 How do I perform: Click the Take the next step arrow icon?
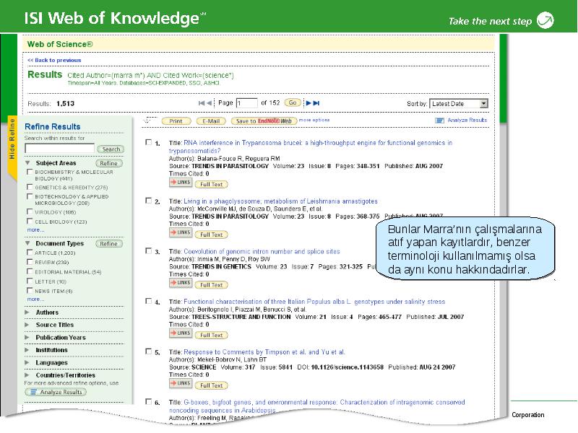545,20
